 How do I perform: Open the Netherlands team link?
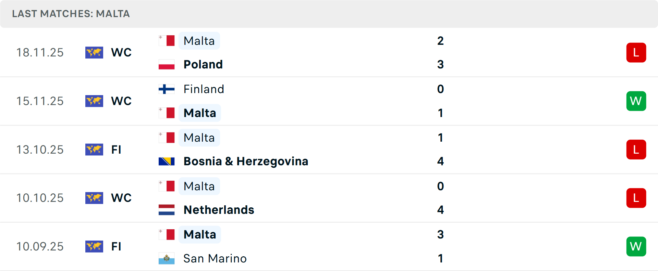pos(219,210)
